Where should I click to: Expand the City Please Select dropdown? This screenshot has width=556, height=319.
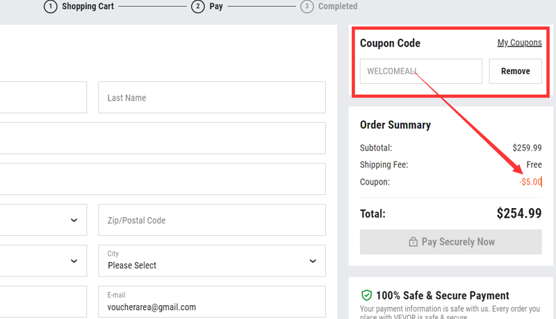(x=211, y=261)
